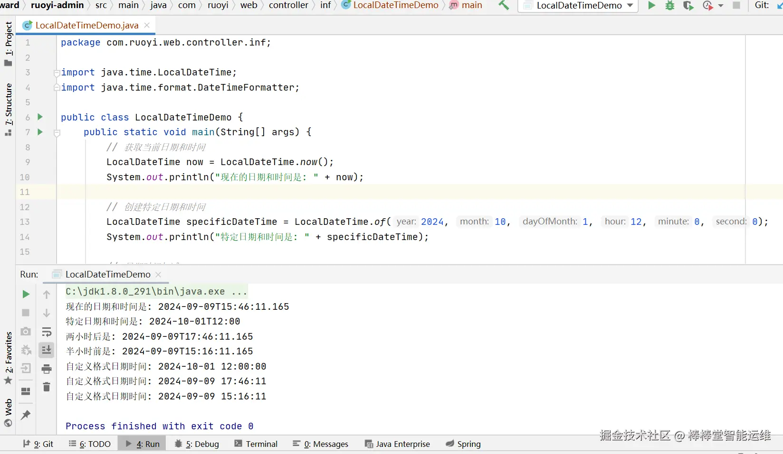Viewport: 783px width, 454px height.
Task: Collapse the main method fold marker
Action: click(57, 132)
